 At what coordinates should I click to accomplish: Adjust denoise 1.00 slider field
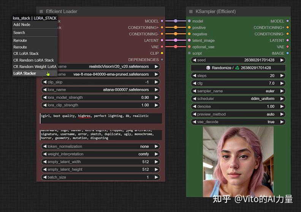[x=238, y=107]
